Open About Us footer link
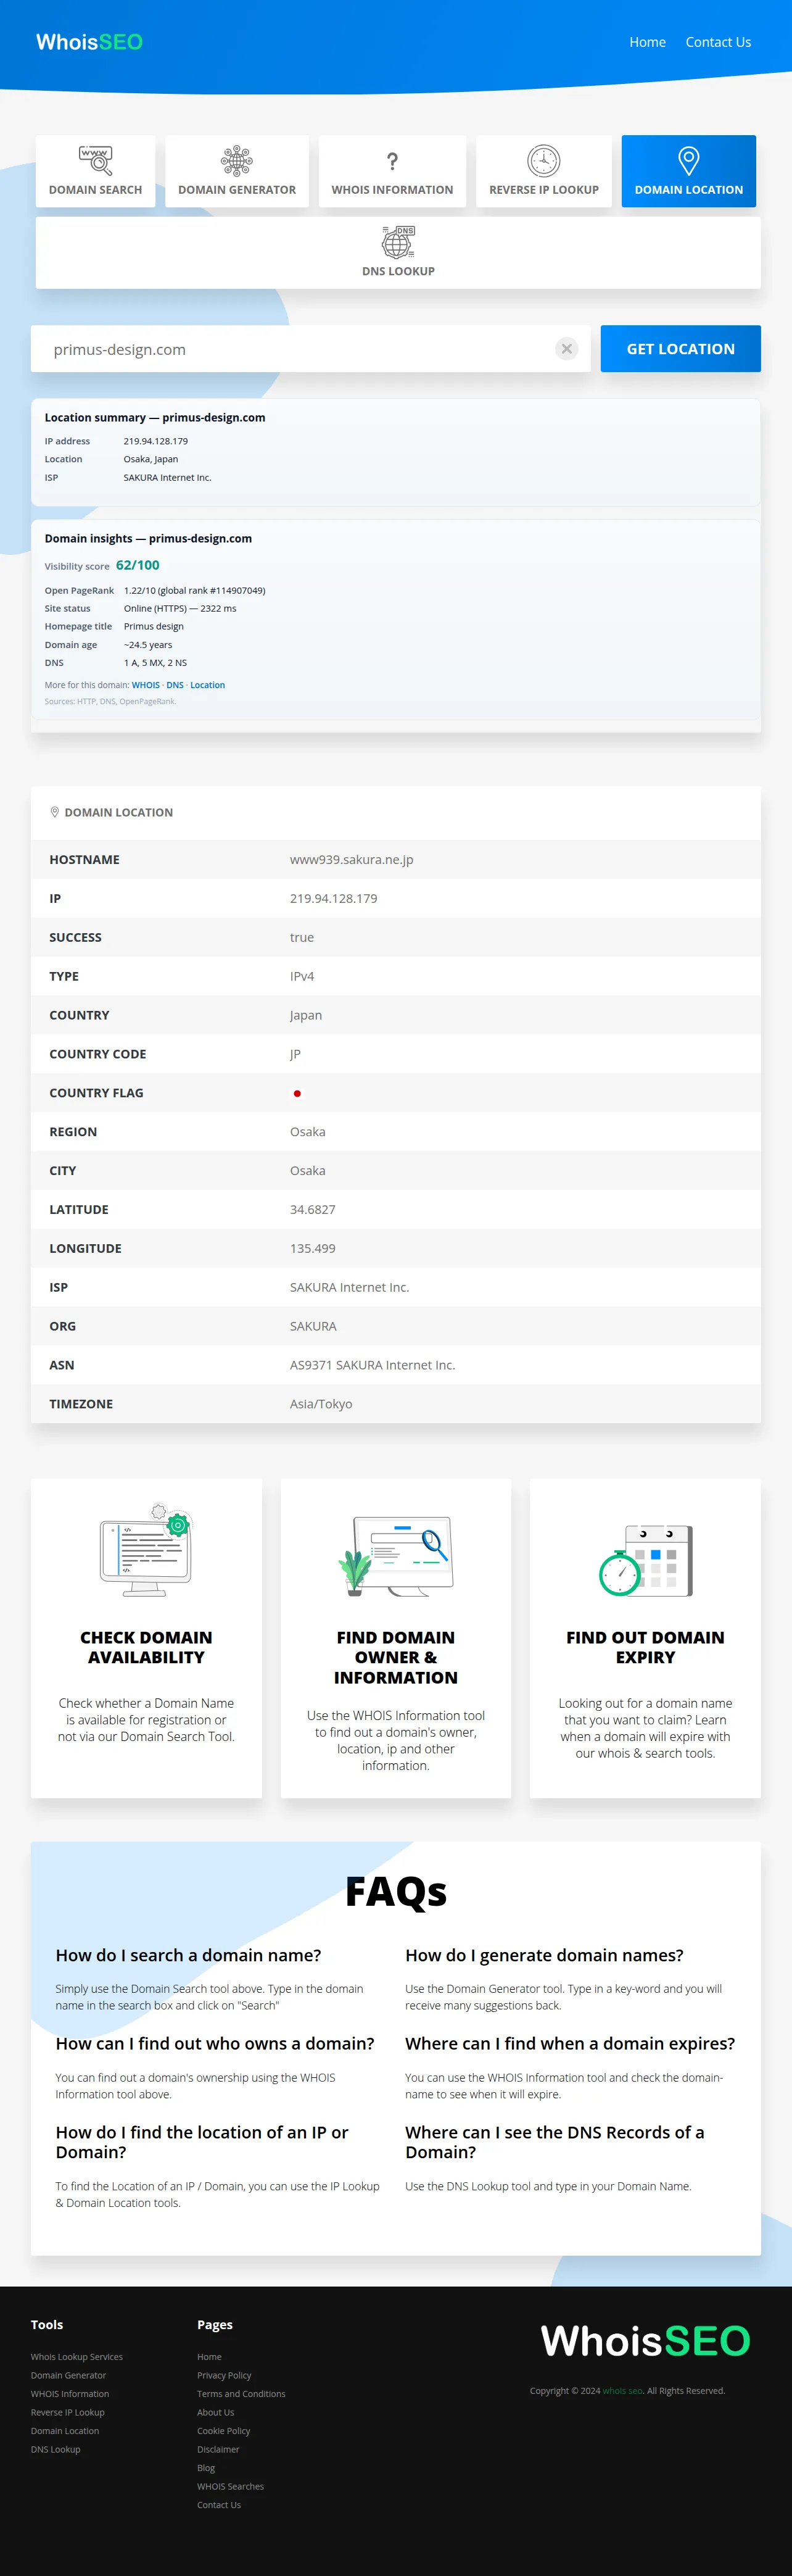The image size is (792, 2576). click(215, 2412)
